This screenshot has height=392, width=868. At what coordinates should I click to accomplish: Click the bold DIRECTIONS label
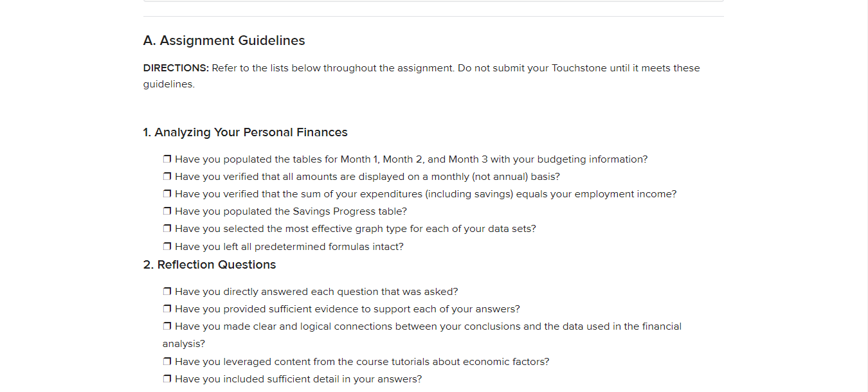coord(176,68)
